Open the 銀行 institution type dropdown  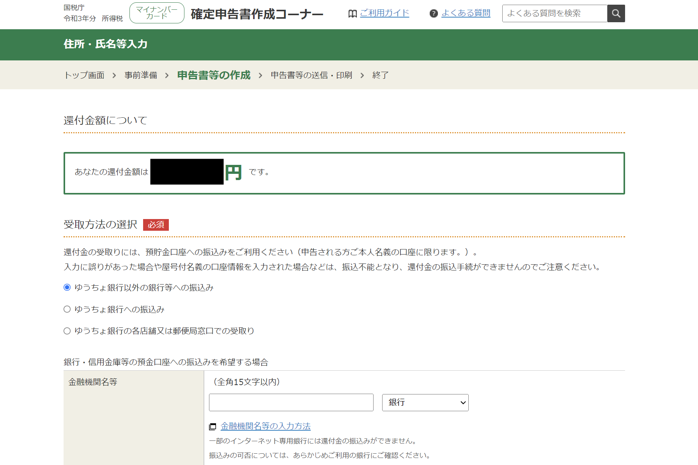tap(425, 402)
